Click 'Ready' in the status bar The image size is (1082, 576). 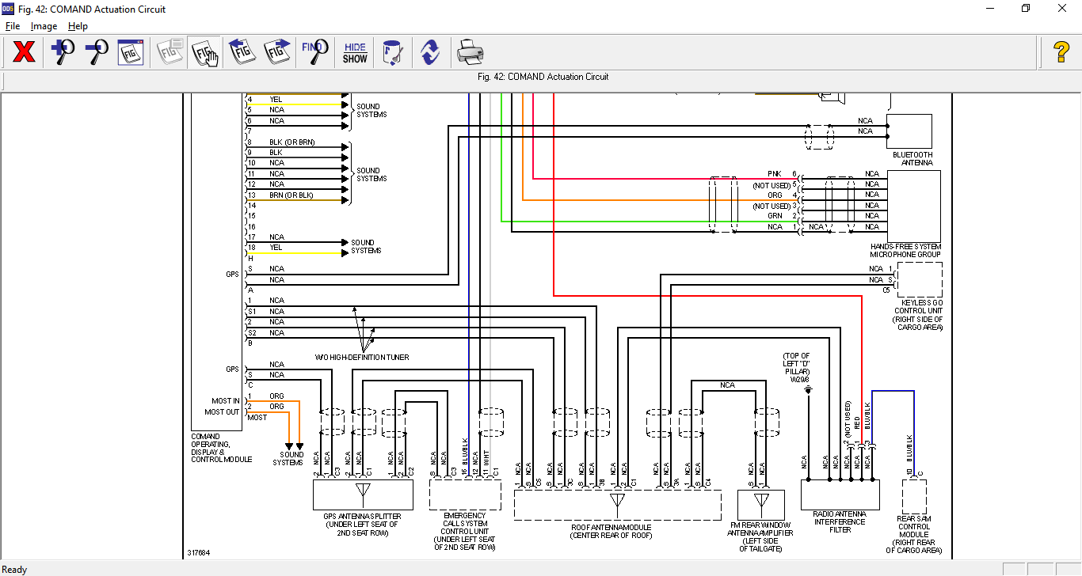(15, 570)
